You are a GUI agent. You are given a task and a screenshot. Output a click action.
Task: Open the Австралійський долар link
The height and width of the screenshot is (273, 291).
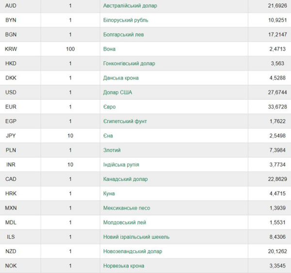click(130, 6)
